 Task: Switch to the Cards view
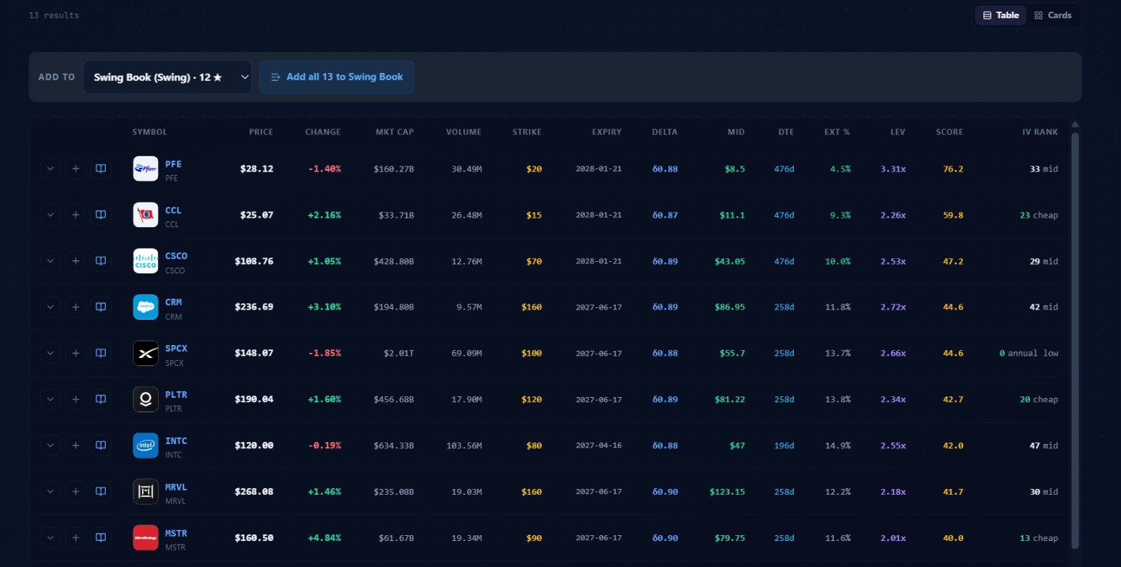click(1053, 15)
